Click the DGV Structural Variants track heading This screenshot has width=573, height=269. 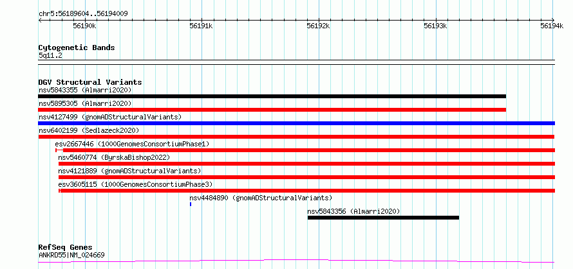coord(90,82)
